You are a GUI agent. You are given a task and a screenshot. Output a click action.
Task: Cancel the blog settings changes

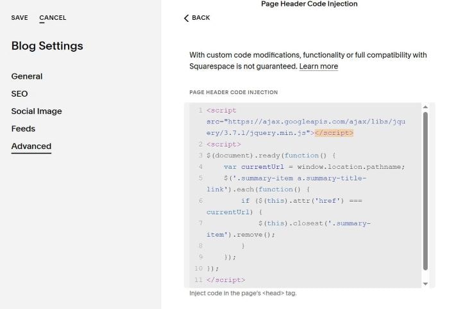[53, 18]
